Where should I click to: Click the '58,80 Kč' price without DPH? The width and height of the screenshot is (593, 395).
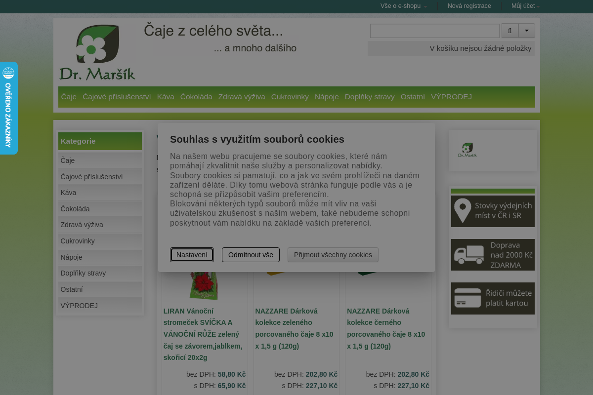[x=232, y=374]
